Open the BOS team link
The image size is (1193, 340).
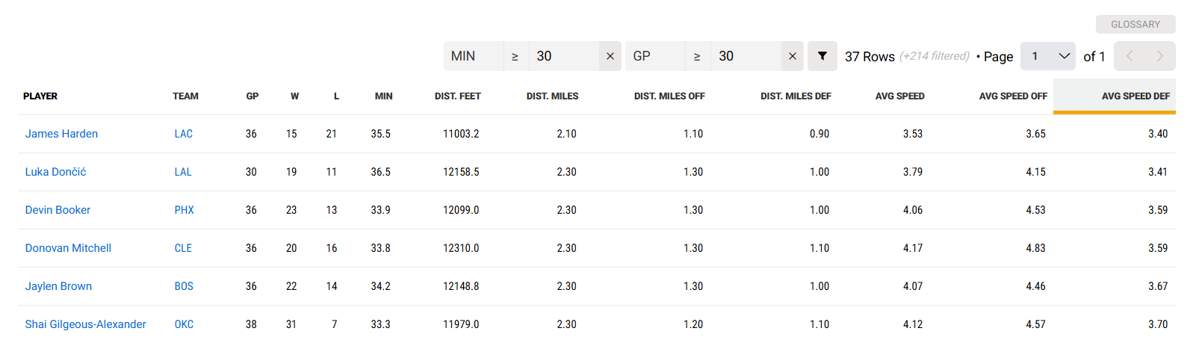[x=184, y=286]
